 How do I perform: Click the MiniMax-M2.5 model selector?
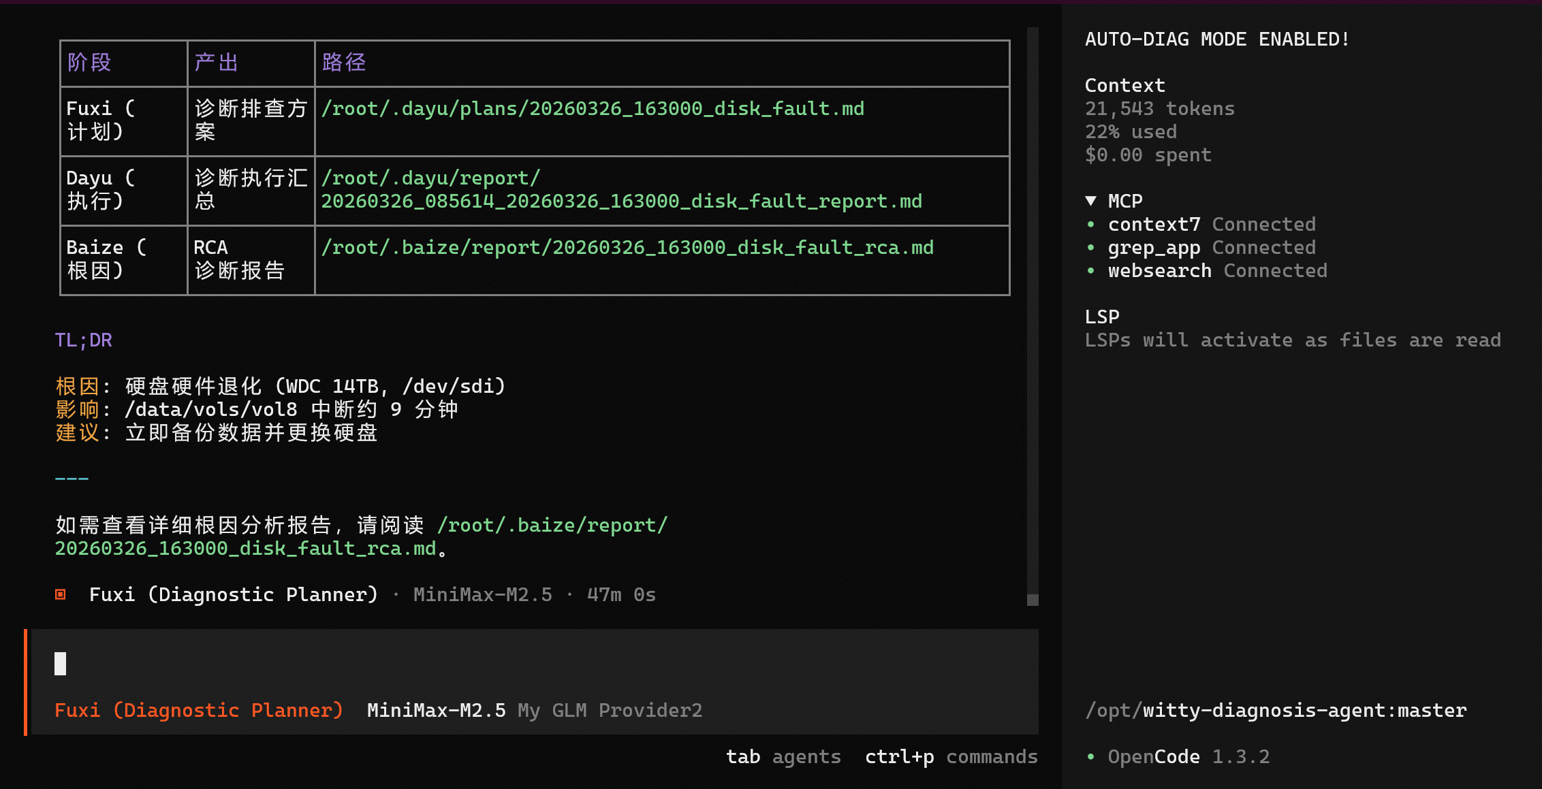[x=436, y=710]
